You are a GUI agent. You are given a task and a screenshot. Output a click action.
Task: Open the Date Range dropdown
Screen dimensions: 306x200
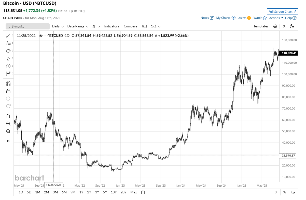coord(78,26)
